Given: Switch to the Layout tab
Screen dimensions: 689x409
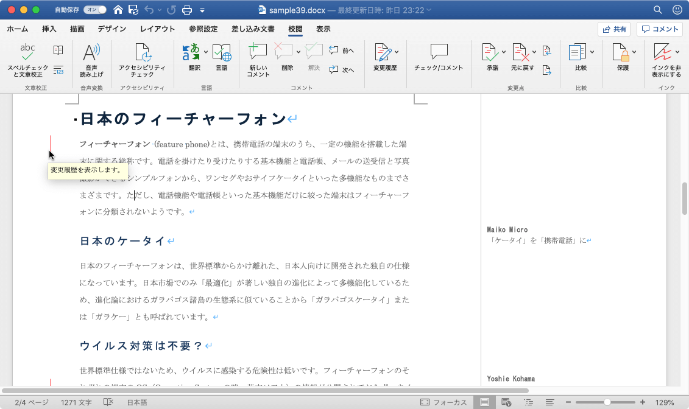Looking at the screenshot, I should tap(157, 29).
